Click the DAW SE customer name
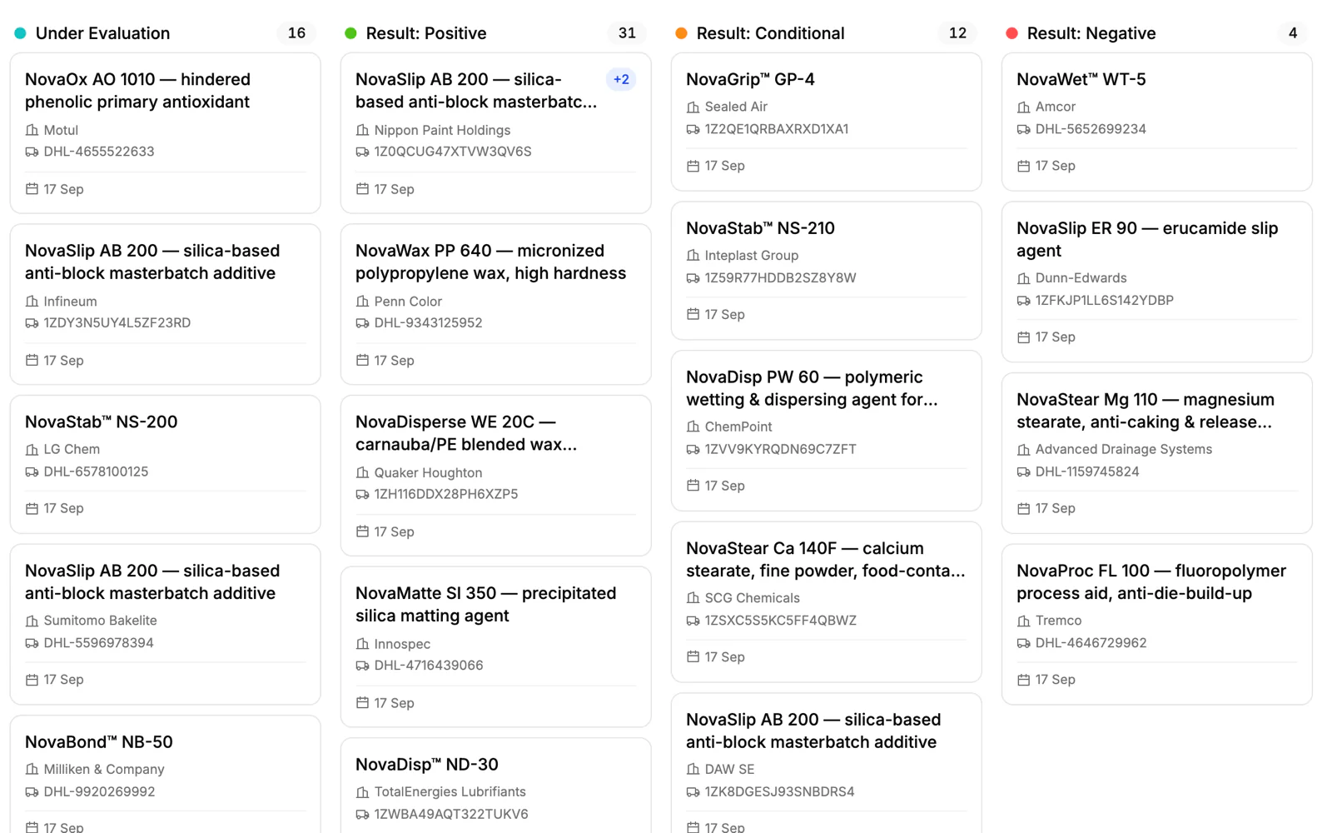This screenshot has height=833, width=1332. pyautogui.click(x=729, y=769)
